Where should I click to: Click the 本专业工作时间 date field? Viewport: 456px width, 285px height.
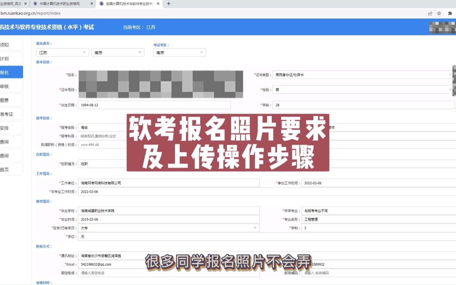pos(267,192)
